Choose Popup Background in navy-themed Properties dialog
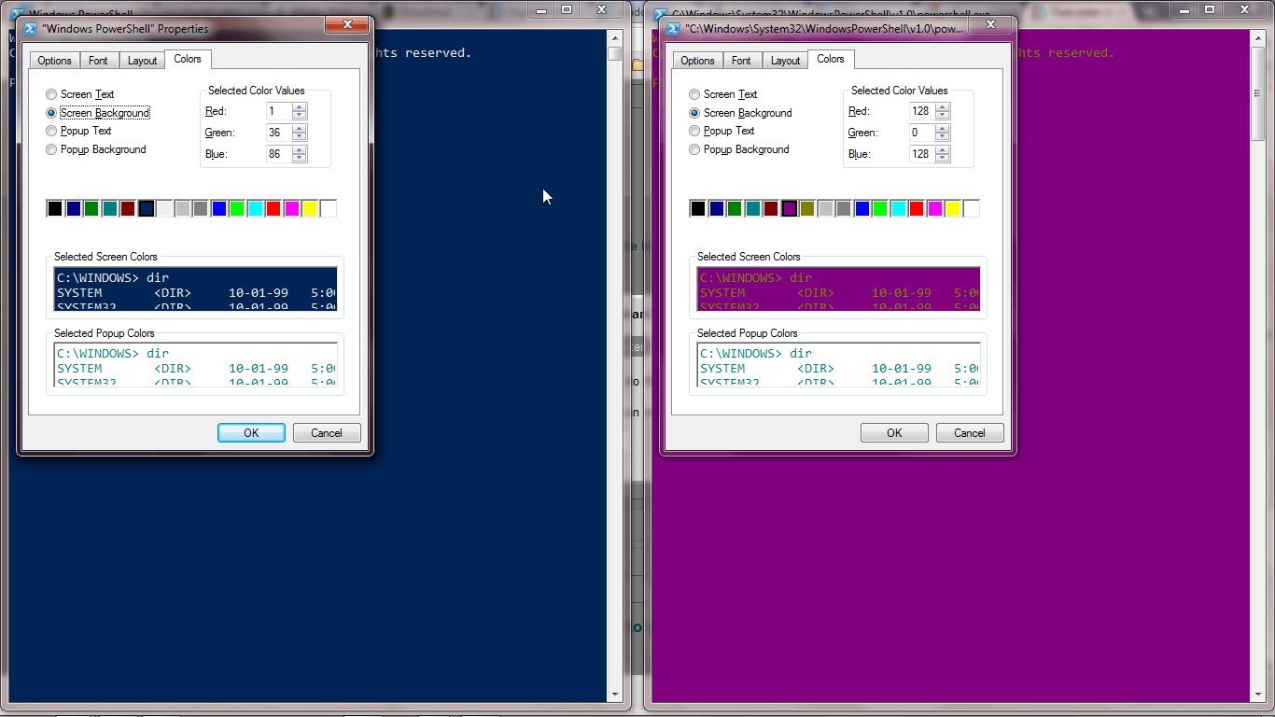 pos(51,149)
